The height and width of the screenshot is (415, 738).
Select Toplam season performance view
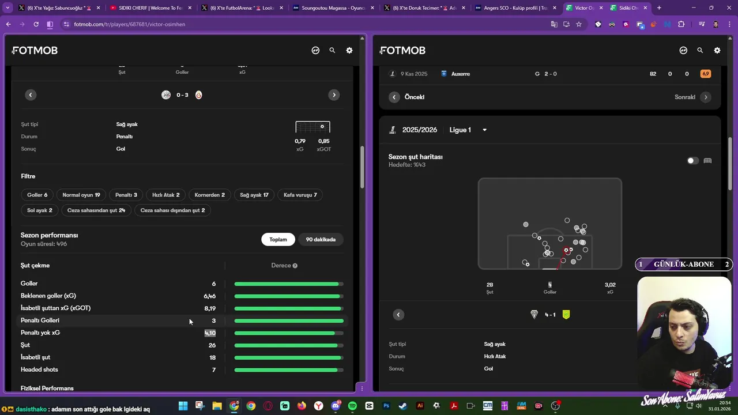(278, 239)
